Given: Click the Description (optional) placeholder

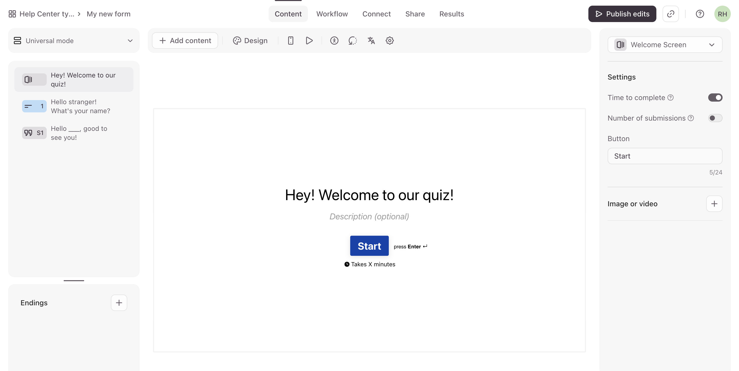Looking at the screenshot, I should (x=369, y=216).
